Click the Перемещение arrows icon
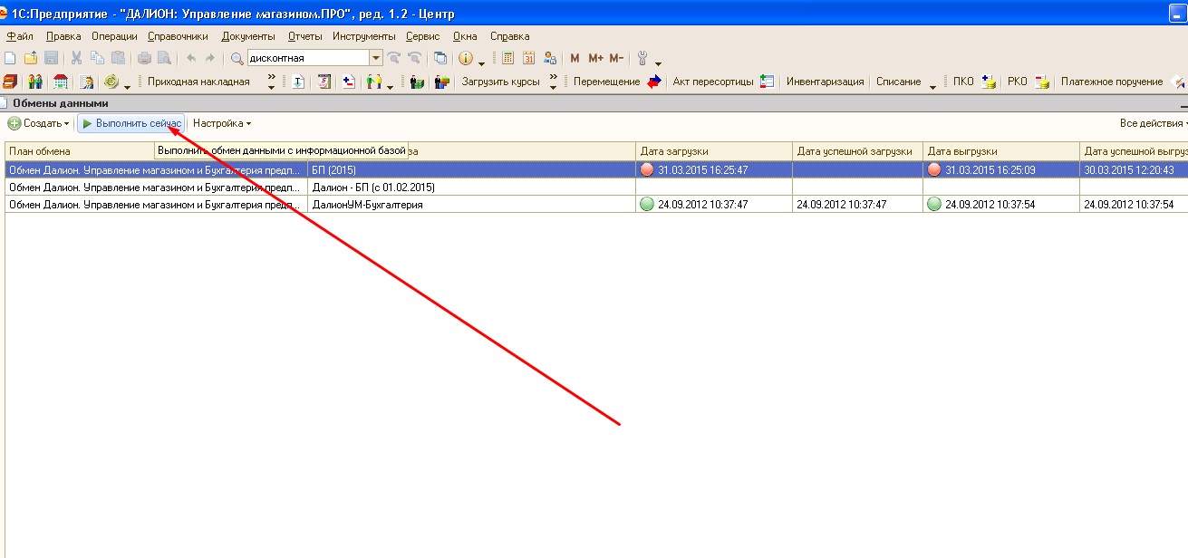 click(654, 82)
